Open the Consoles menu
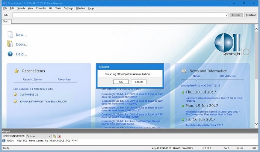This screenshot has width=260, height=152. coord(41,8)
